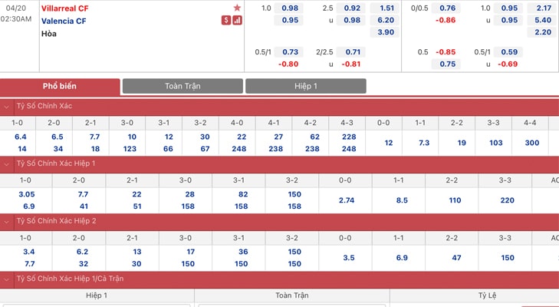The width and height of the screenshot is (559, 307).
Task: Collapse the Tỷ Số Chính Xác Hiệp 1 section
Action: pyautogui.click(x=6, y=163)
